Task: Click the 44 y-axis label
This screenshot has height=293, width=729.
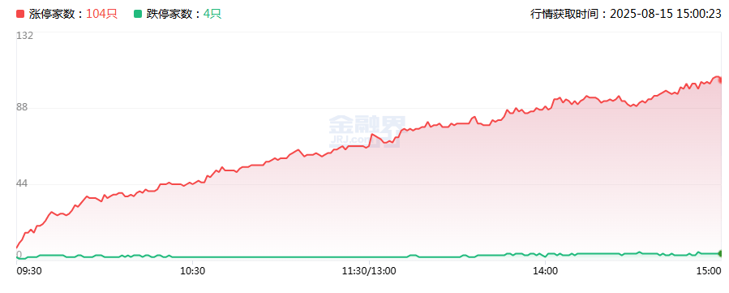Action: point(23,183)
